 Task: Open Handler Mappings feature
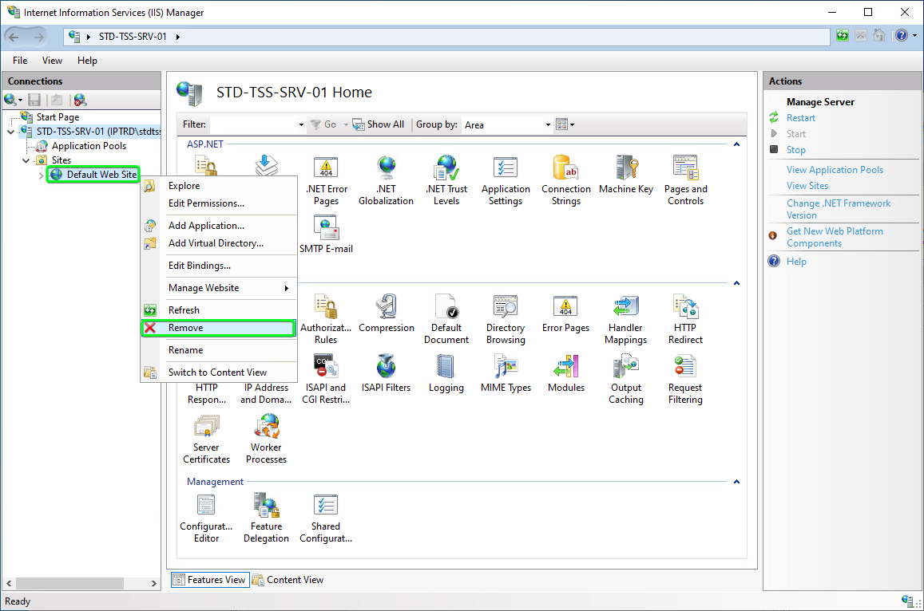(x=626, y=320)
